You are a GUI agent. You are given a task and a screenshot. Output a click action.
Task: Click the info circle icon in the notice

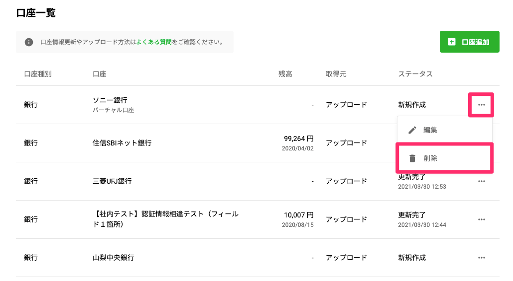(29, 42)
